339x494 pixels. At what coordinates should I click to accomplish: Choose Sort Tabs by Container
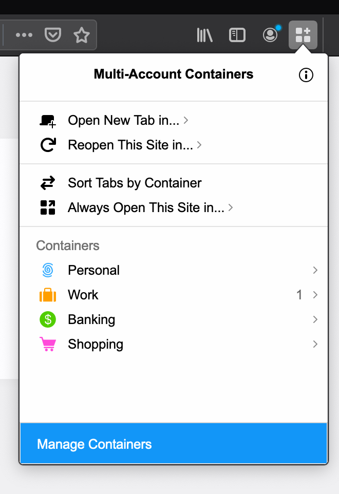click(x=135, y=182)
